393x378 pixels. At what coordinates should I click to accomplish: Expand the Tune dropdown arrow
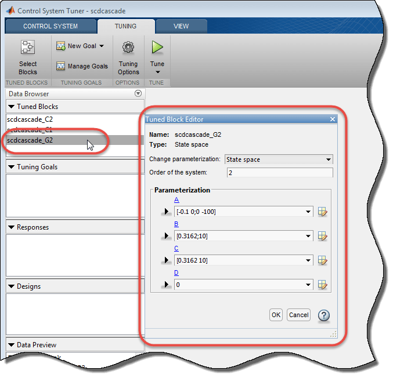tap(158, 72)
